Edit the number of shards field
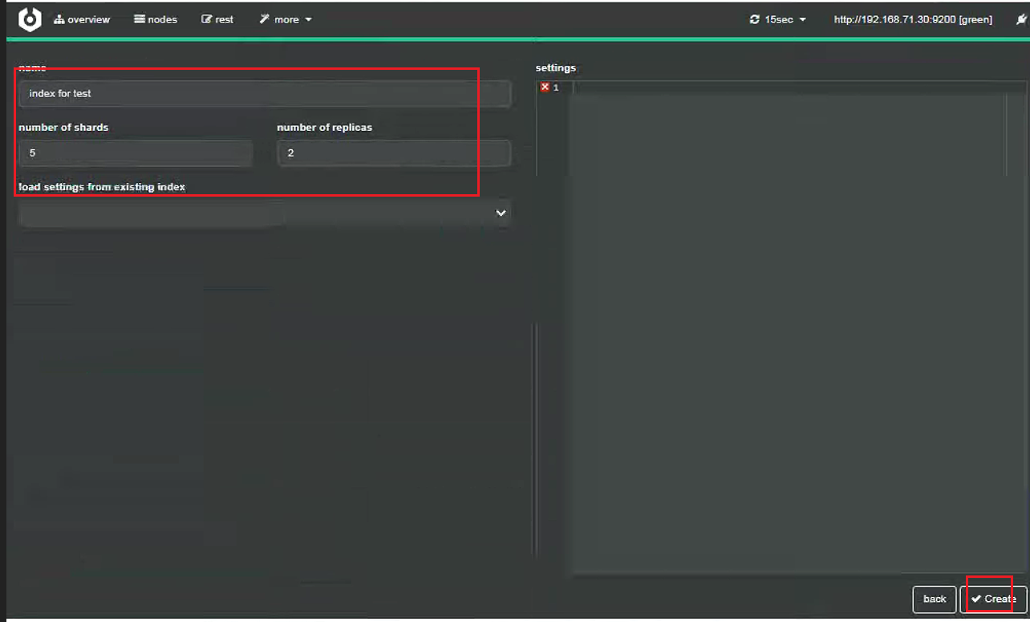 pos(136,152)
